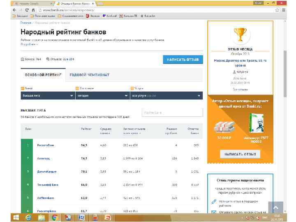Viewport: 296px width, 222px height.
Task: Open the Word document in the taskbar
Action: click(81, 217)
